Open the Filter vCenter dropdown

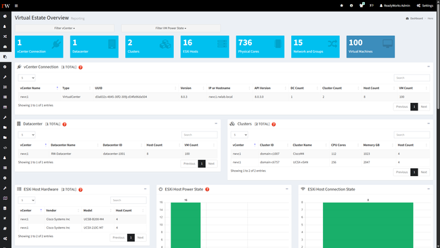click(64, 28)
